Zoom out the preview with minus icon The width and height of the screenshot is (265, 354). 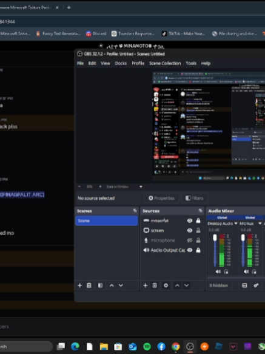coord(79,186)
